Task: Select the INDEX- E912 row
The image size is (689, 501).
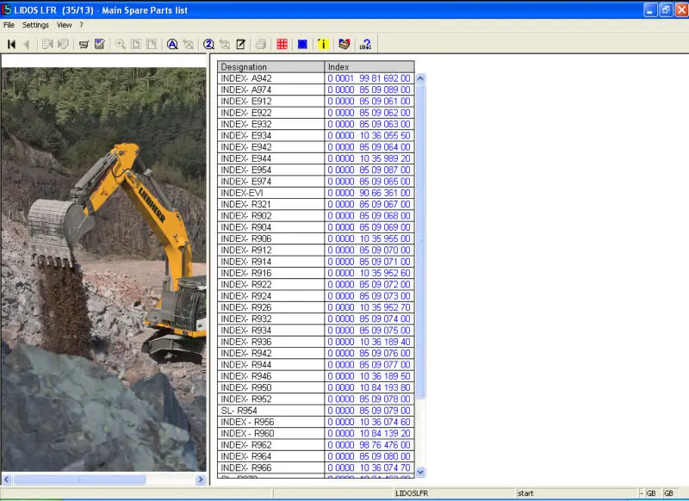Action: pyautogui.click(x=315, y=102)
